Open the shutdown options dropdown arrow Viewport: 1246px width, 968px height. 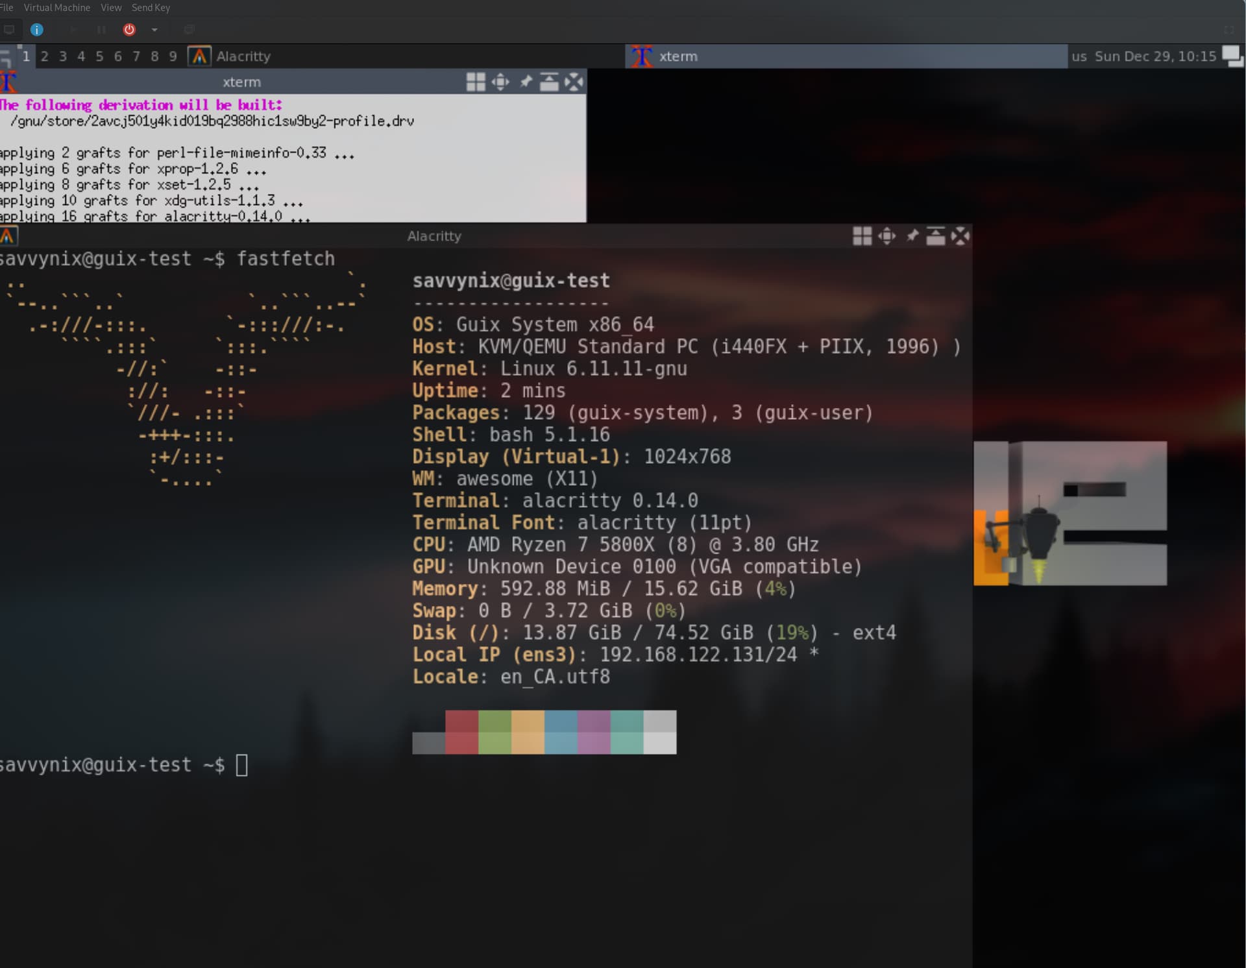(x=154, y=29)
